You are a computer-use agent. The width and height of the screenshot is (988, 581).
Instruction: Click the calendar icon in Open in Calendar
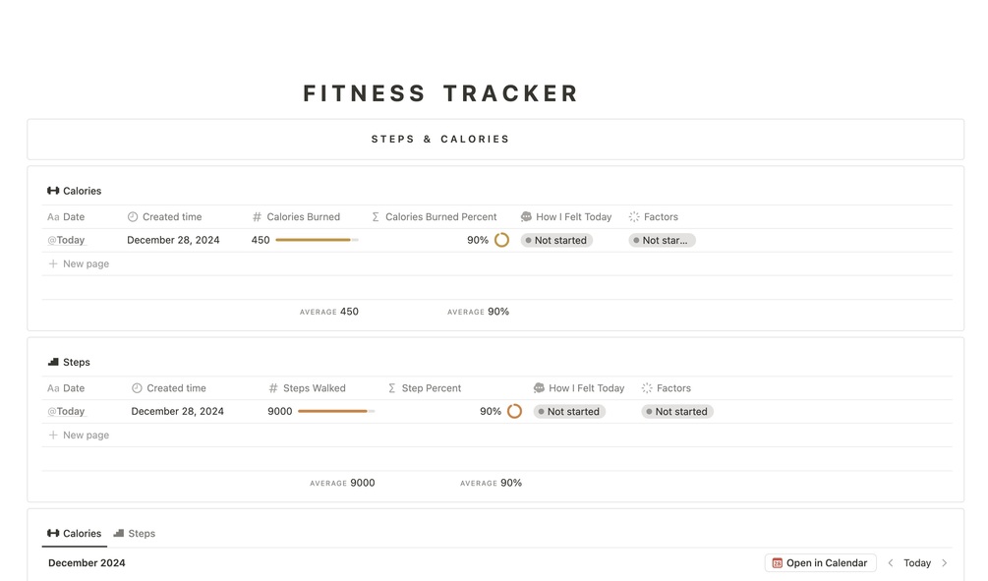778,563
